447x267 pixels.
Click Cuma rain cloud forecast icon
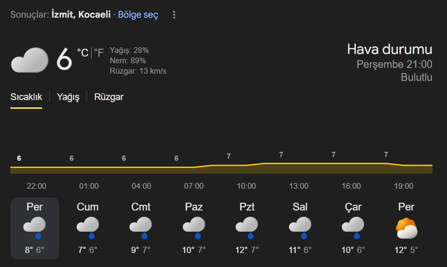coord(88,227)
